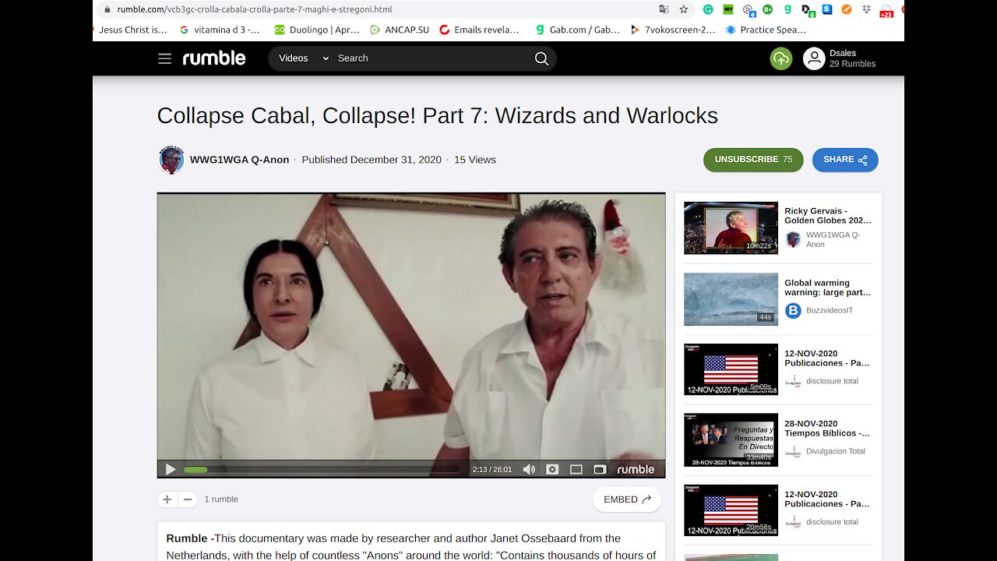Click the blue SHARE button
Image resolution: width=997 pixels, height=561 pixels.
click(845, 160)
